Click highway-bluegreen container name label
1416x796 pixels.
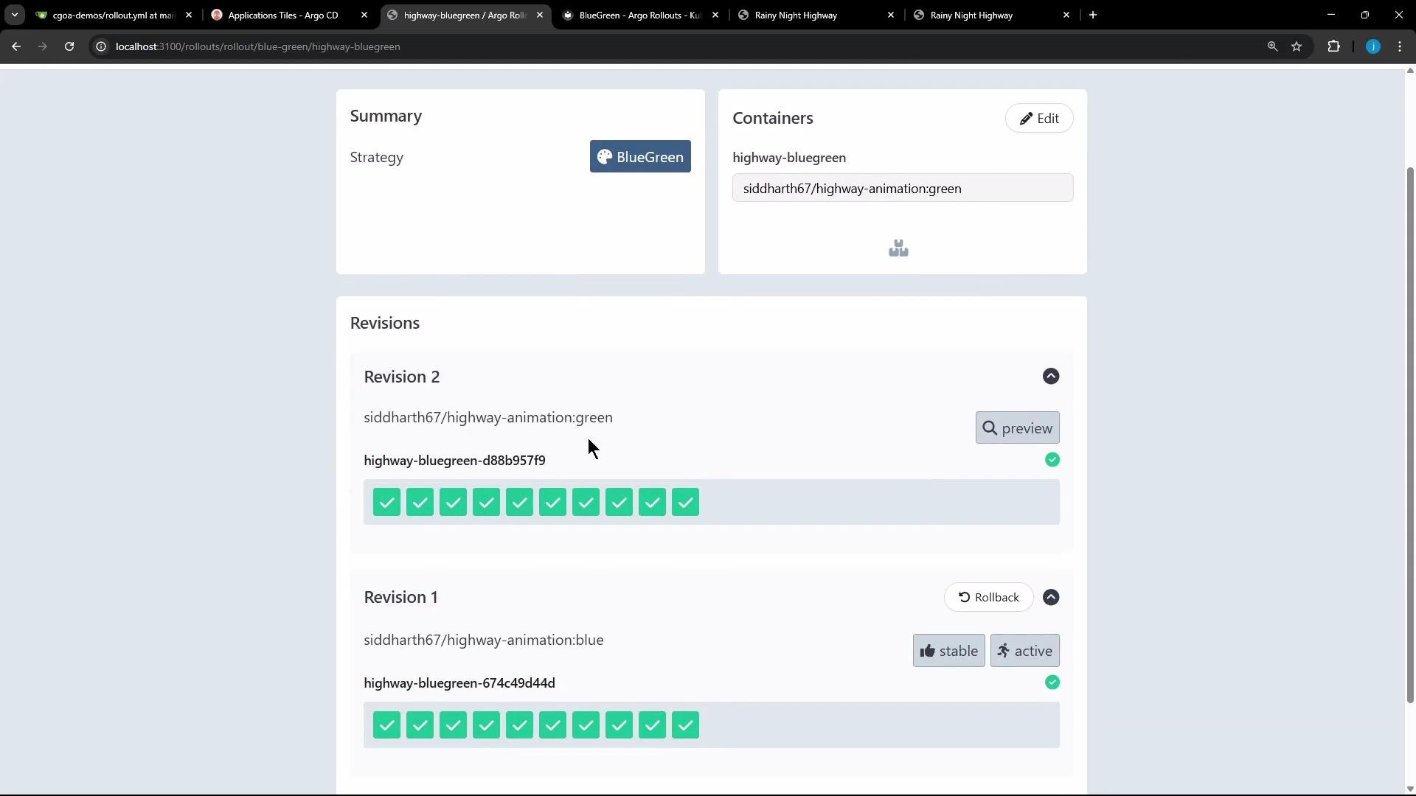[x=789, y=157]
